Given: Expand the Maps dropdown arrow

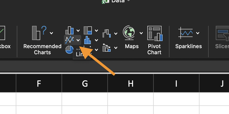Looking at the screenshot, I should [x=141, y=33].
